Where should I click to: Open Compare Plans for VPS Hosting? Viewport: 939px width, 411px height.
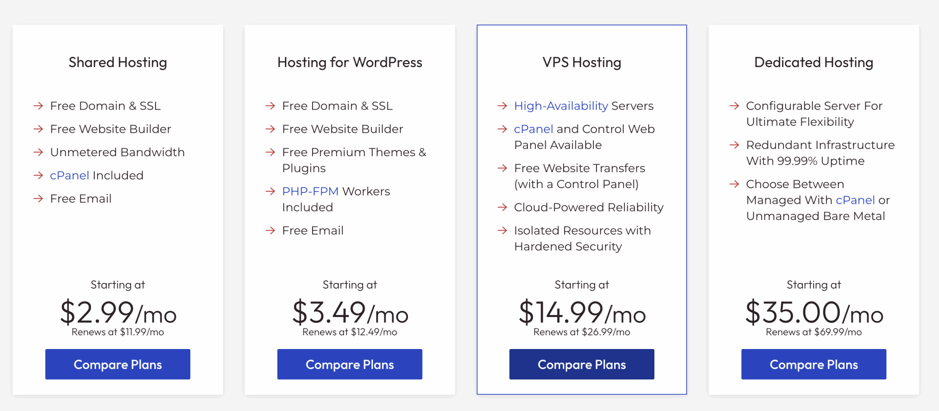point(582,364)
